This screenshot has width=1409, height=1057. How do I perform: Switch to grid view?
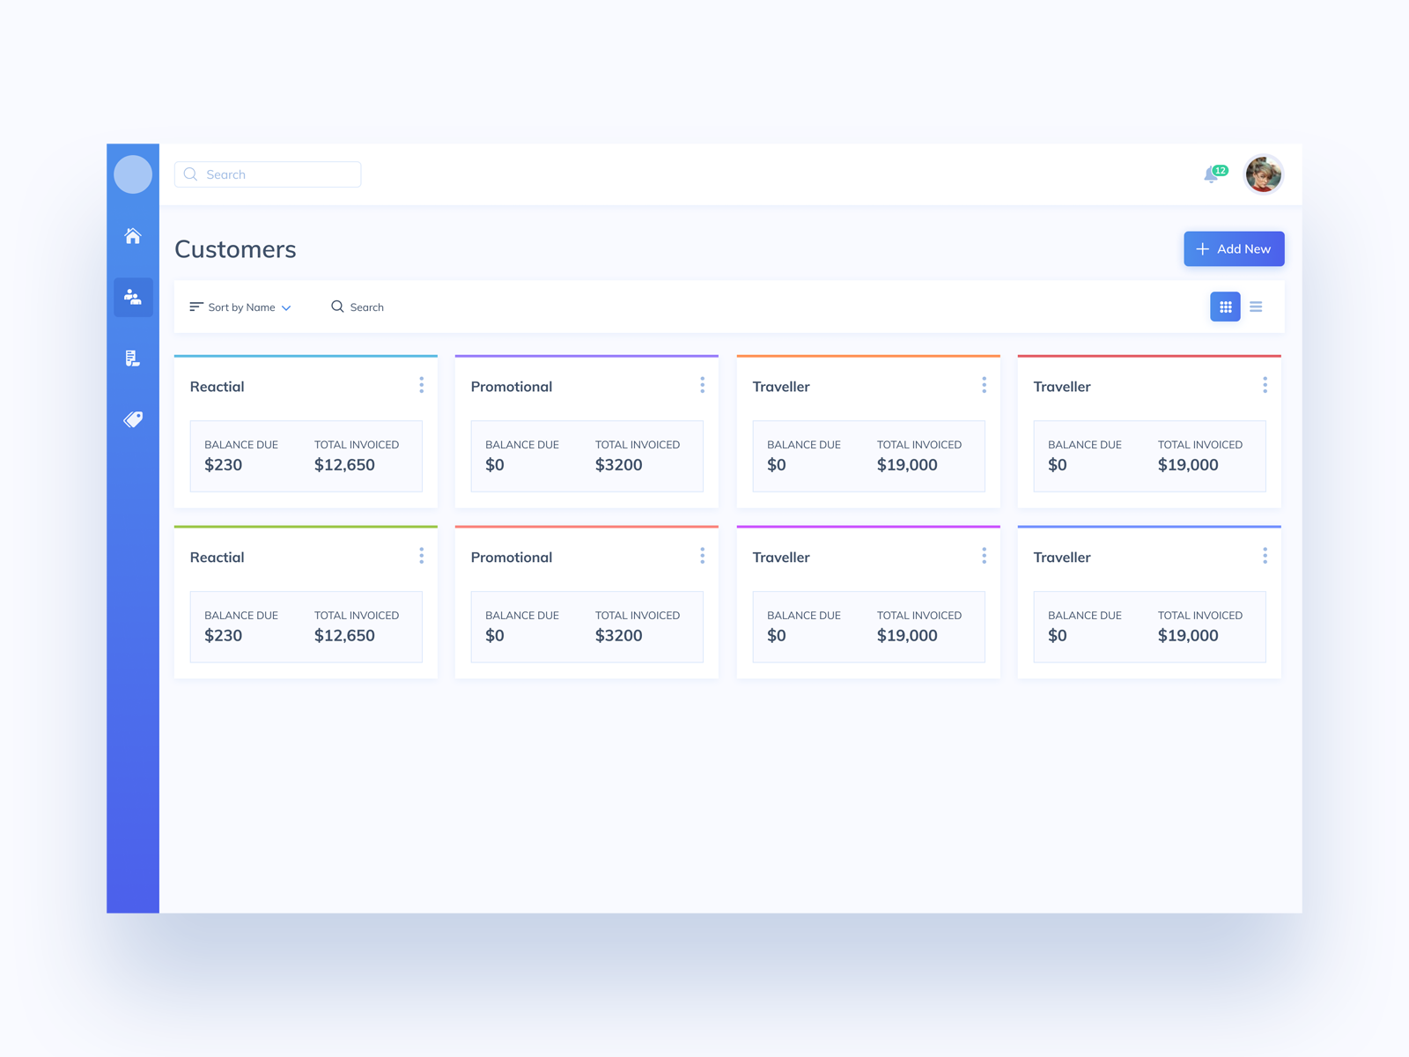pos(1225,307)
